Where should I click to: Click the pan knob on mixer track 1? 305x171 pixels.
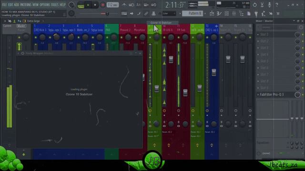click(x=42, y=37)
